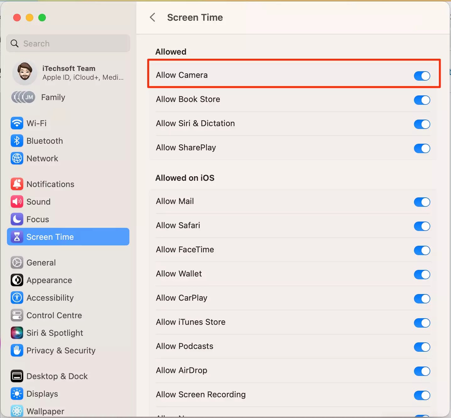Toggle the Allow iTunes Store switch
Viewport: 451px width, 418px height.
422,323
